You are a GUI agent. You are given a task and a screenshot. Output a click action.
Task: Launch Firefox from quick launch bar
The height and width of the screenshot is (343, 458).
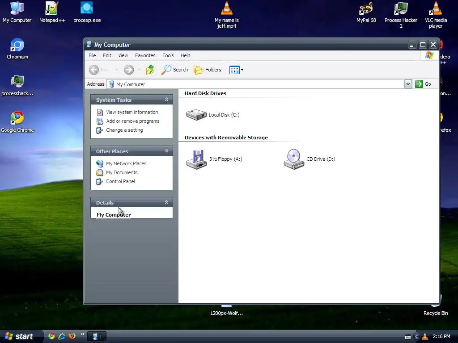(x=72, y=336)
